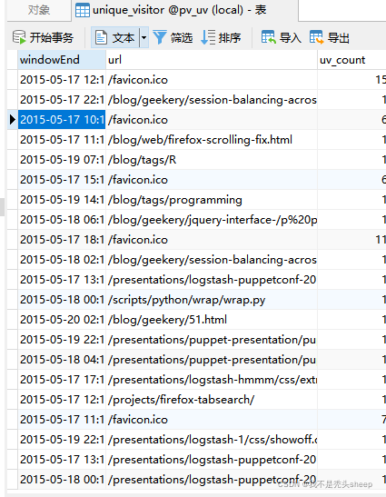
Task: Click the Filter funnel icon
Action: pyautogui.click(x=160, y=37)
